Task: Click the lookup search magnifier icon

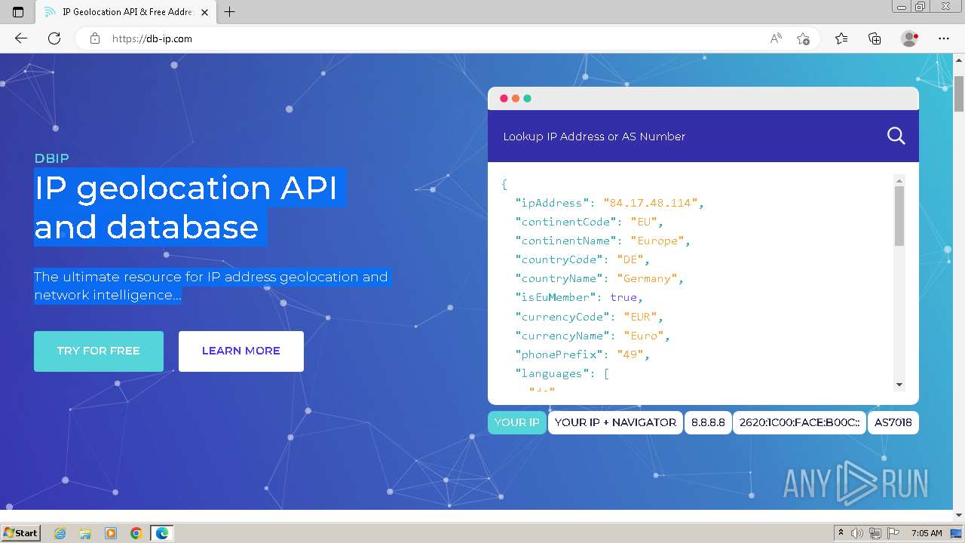Action: (896, 136)
